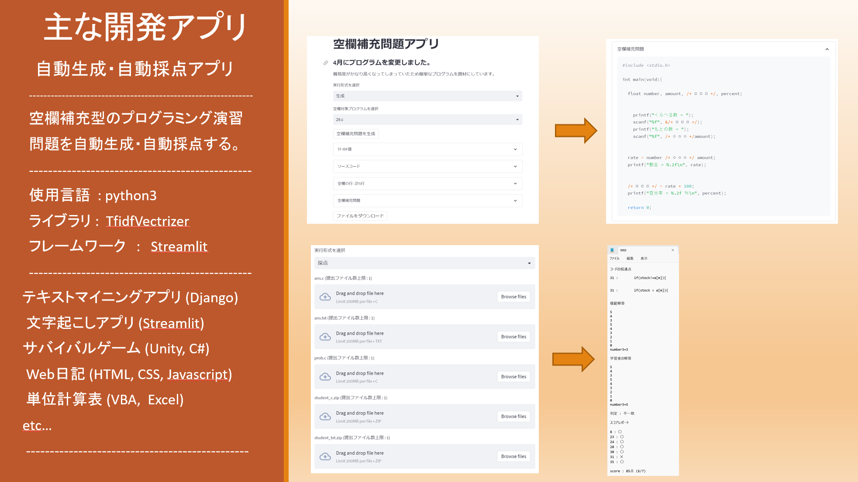858x482 pixels.
Task: Close the 1002 Notepad tab
Action: [673, 250]
